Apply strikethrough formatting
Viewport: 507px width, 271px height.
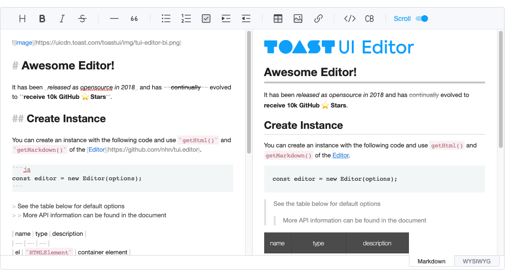pos(82,19)
